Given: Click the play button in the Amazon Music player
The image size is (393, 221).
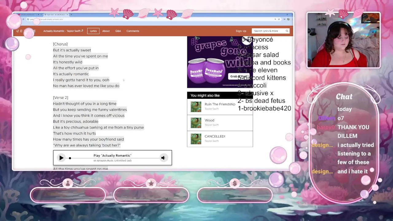Looking at the screenshot, I should coord(61,158).
